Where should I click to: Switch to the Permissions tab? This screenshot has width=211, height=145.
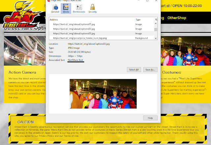click(x=79, y=9)
